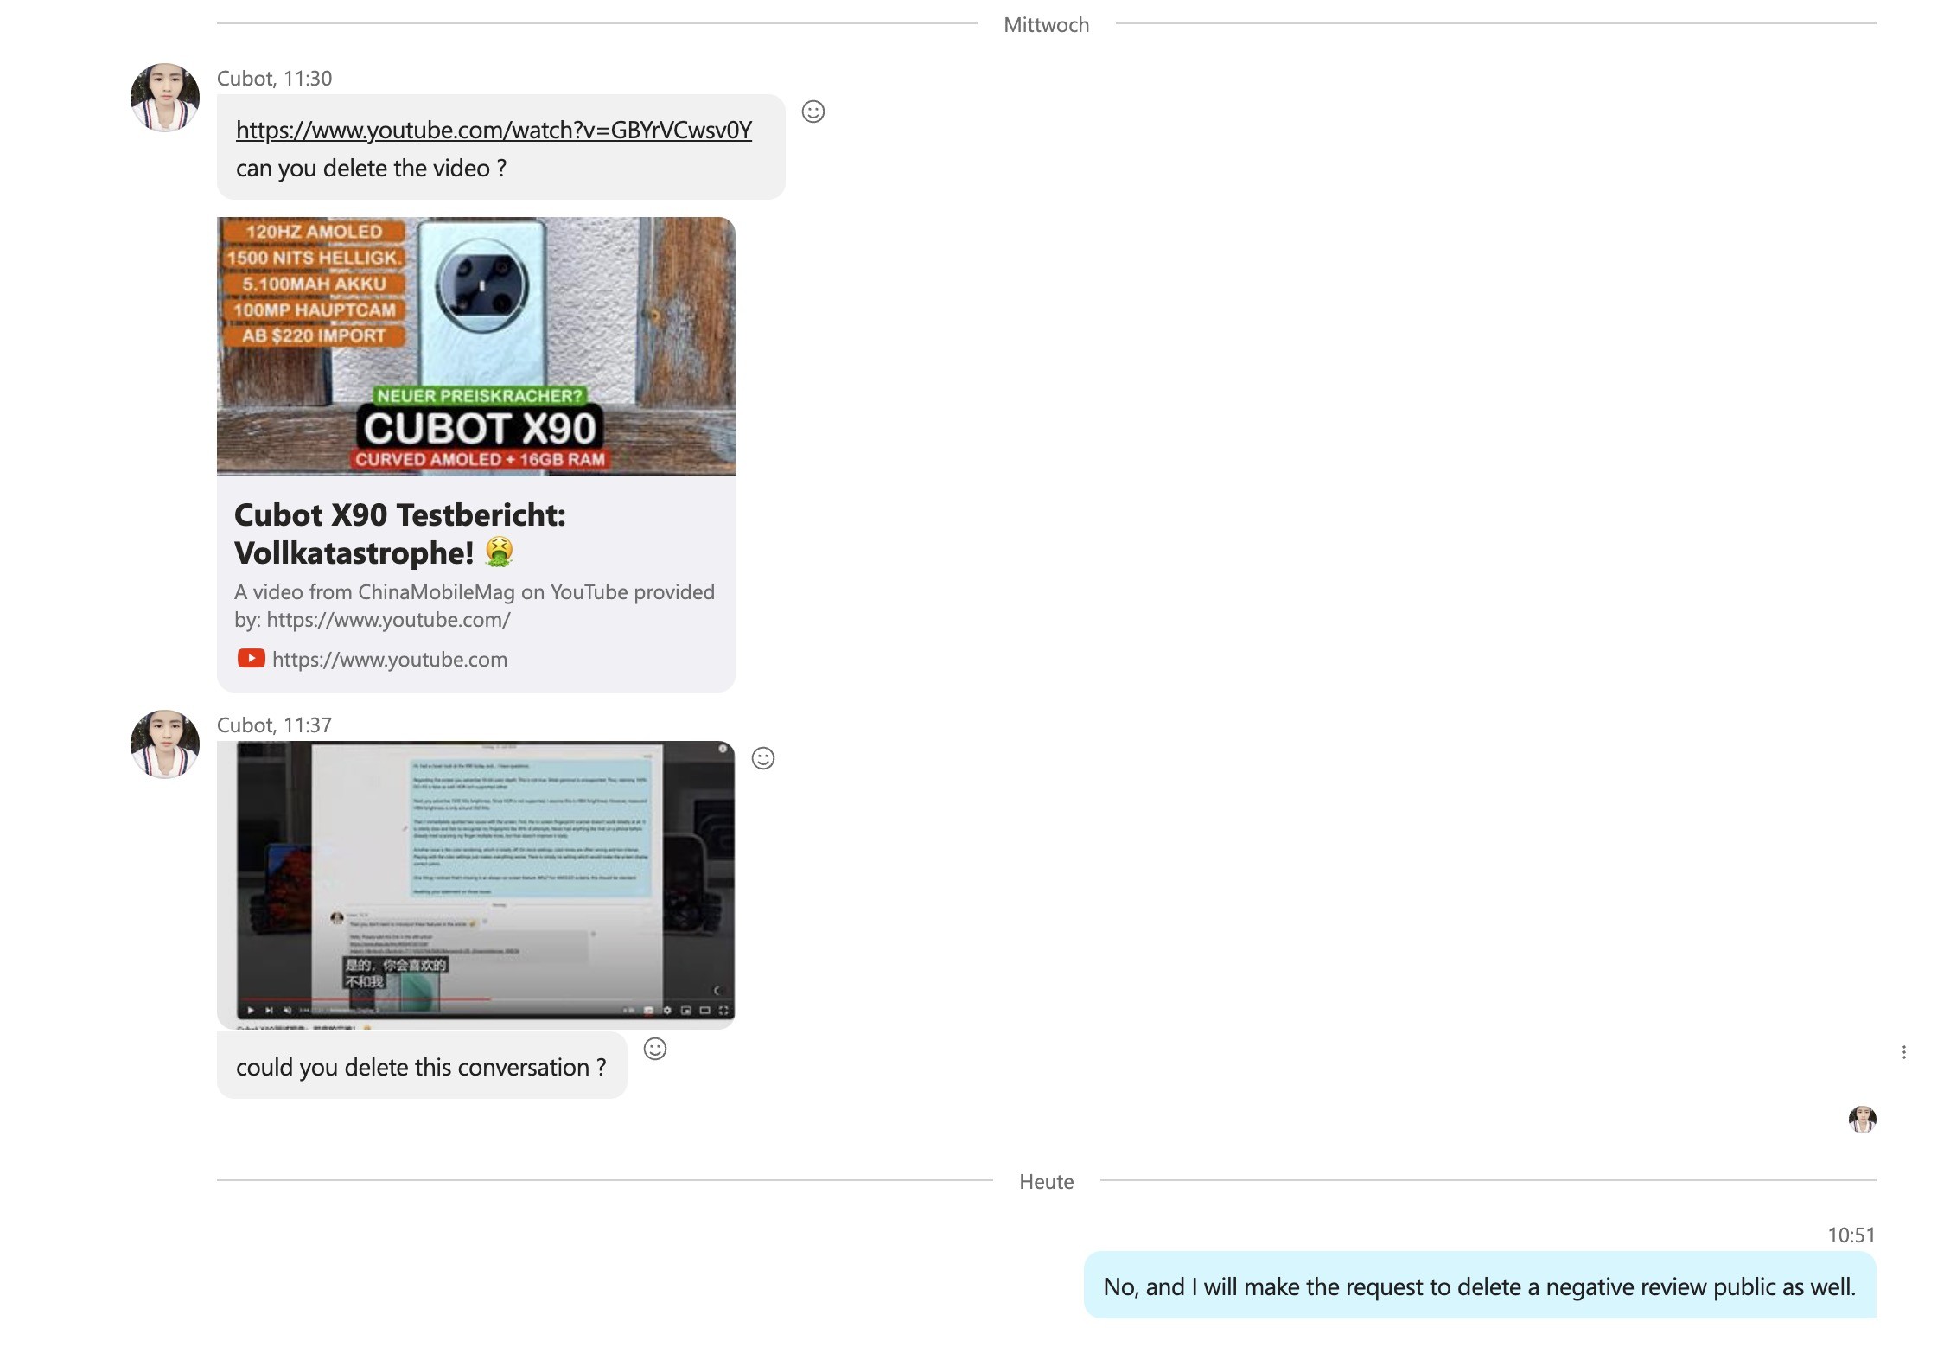Select the reply 'No, and I will make the request' bubble

click(x=1480, y=1286)
